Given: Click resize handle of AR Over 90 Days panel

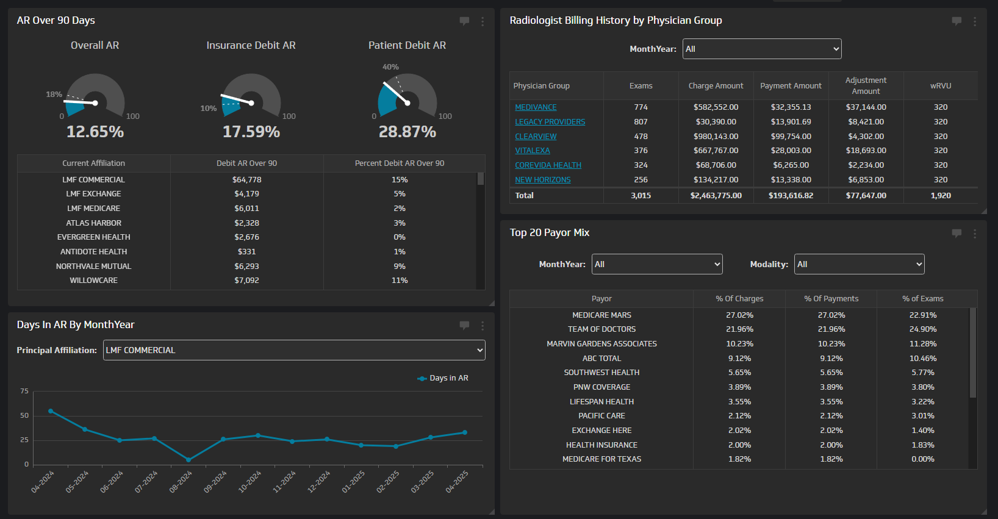Looking at the screenshot, I should click(x=492, y=302).
